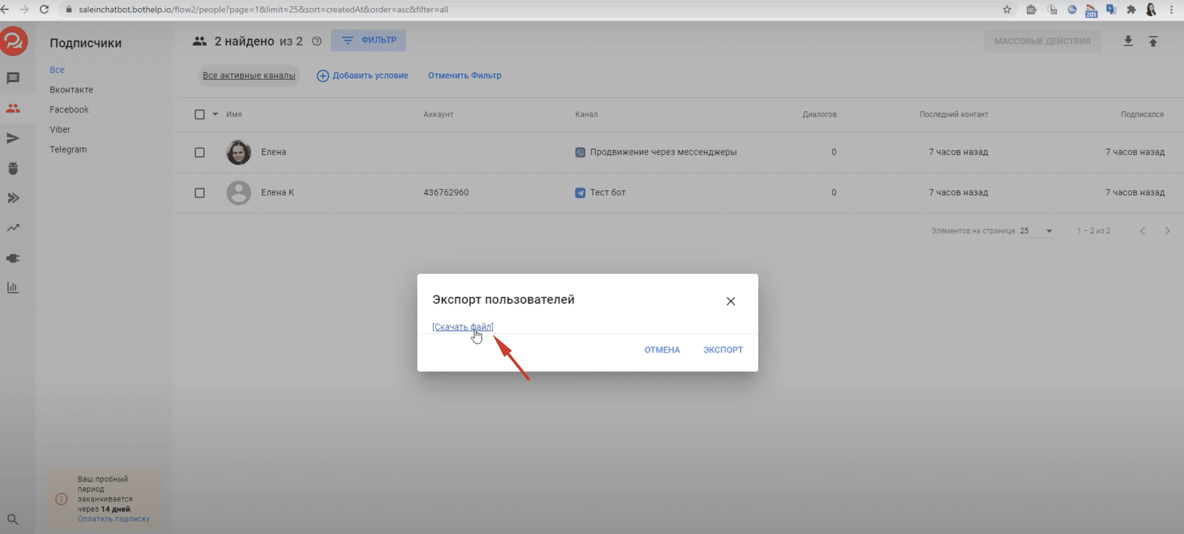
Task: Open the bar chart statistics icon
Action: click(13, 288)
